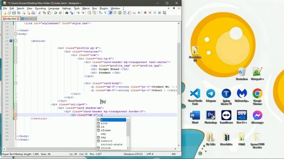Toggle the highlighted Indent Guide toolbar button
Screen dimensions: 284x159
110,13
